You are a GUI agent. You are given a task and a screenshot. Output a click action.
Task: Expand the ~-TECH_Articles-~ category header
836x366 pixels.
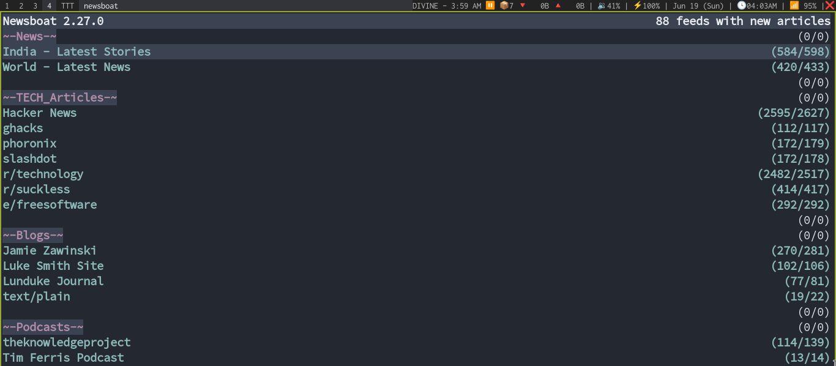[x=59, y=97]
